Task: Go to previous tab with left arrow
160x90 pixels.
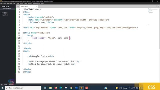Action: coord(17,6)
